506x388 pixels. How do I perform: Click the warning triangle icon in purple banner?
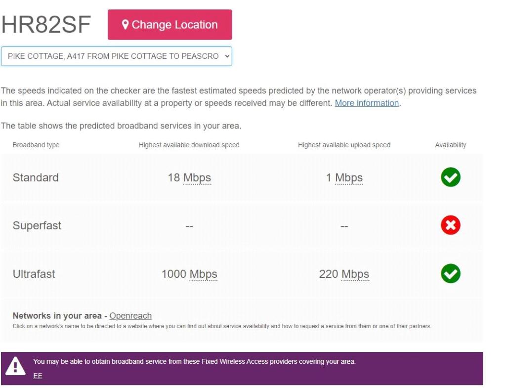pyautogui.click(x=15, y=367)
